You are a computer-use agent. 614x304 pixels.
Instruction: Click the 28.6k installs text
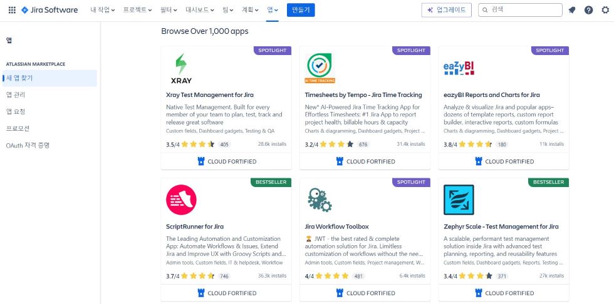[272, 144]
